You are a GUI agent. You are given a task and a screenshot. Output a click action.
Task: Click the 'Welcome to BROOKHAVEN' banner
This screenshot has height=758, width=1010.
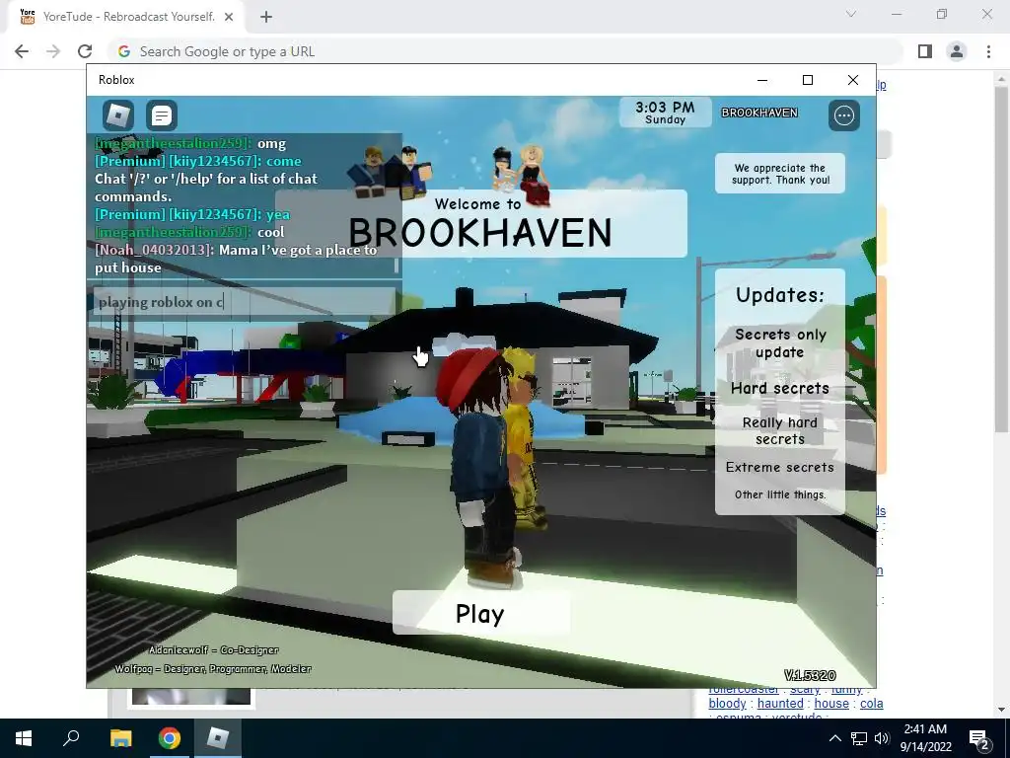click(x=480, y=223)
